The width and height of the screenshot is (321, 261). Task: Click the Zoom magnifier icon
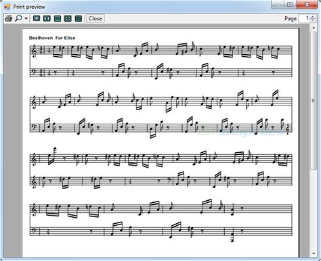tap(18, 18)
